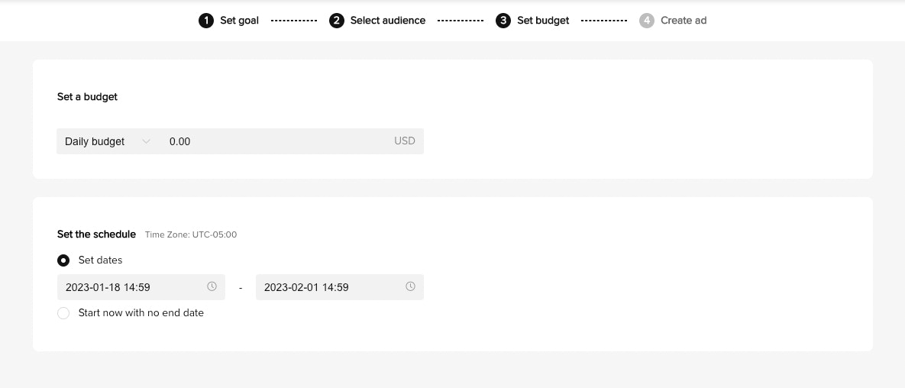Click the USD currency label
905x388 pixels.
404,141
